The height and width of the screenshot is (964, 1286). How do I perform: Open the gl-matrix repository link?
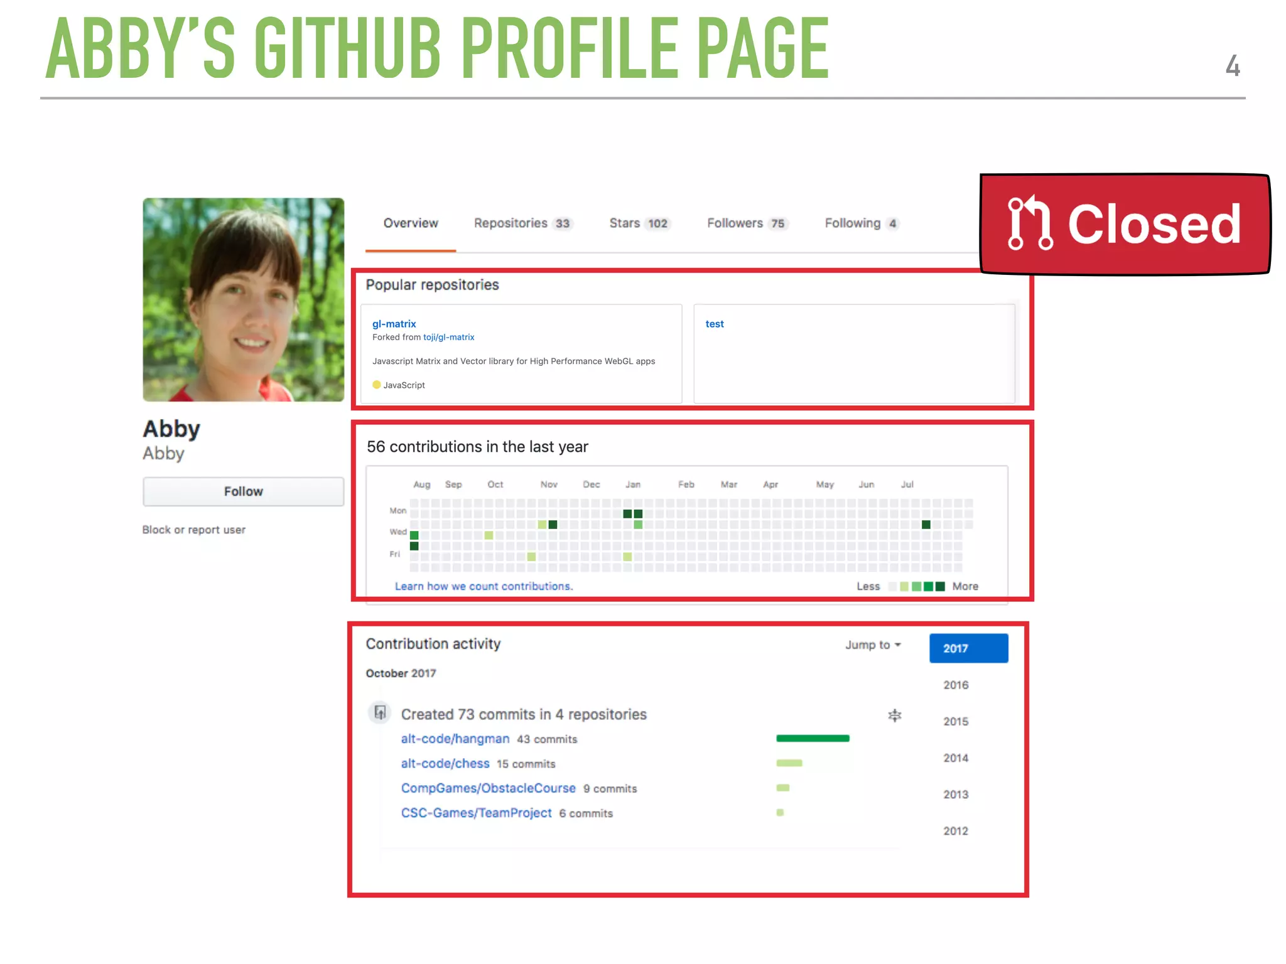tap(394, 324)
